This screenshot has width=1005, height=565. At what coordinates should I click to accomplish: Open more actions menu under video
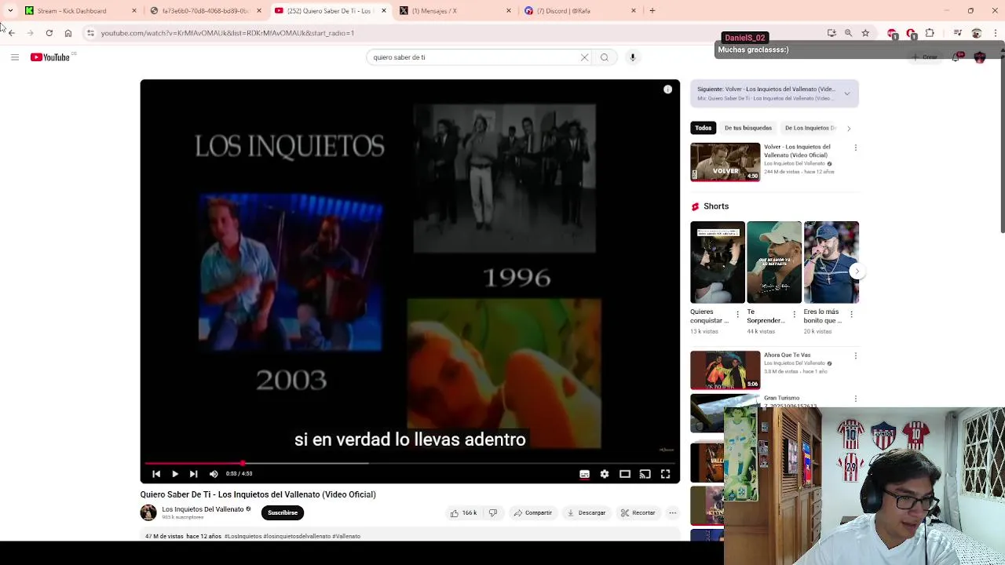click(x=672, y=513)
